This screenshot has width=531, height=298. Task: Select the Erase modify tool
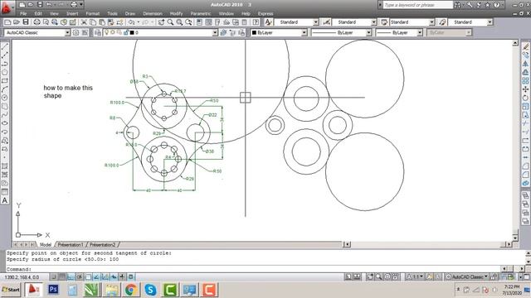tap(525, 46)
